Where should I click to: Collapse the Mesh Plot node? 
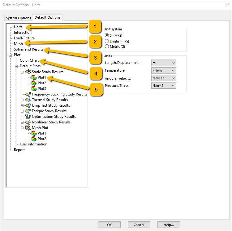(x=22, y=128)
